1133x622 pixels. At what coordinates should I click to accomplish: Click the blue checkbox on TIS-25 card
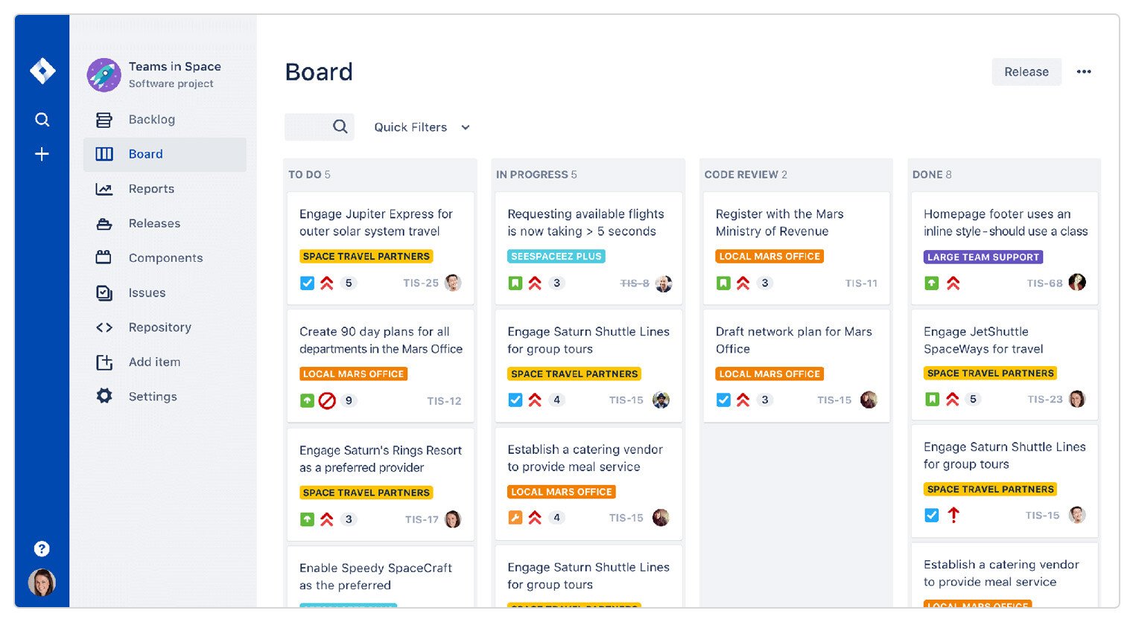[307, 283]
